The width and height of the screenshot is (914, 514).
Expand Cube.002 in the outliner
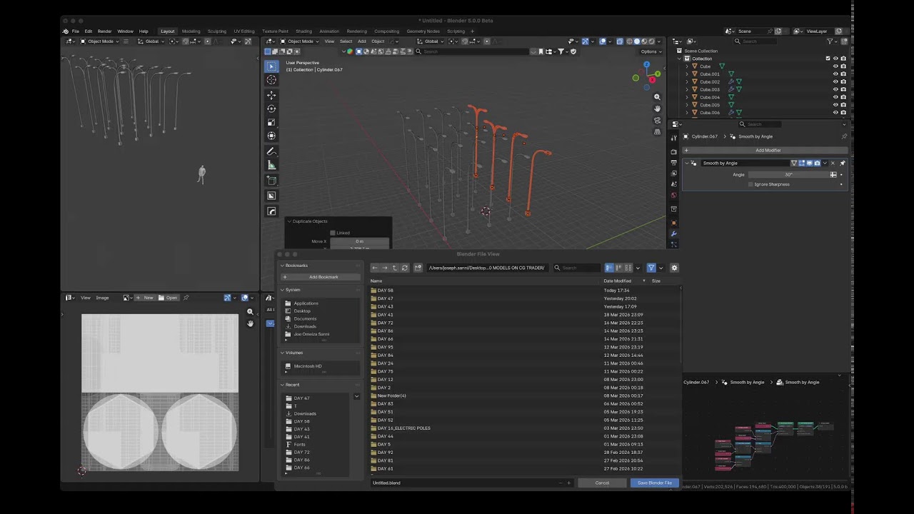687,82
